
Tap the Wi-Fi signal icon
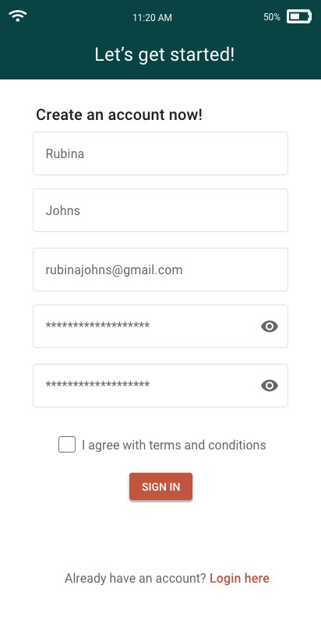tap(18, 16)
